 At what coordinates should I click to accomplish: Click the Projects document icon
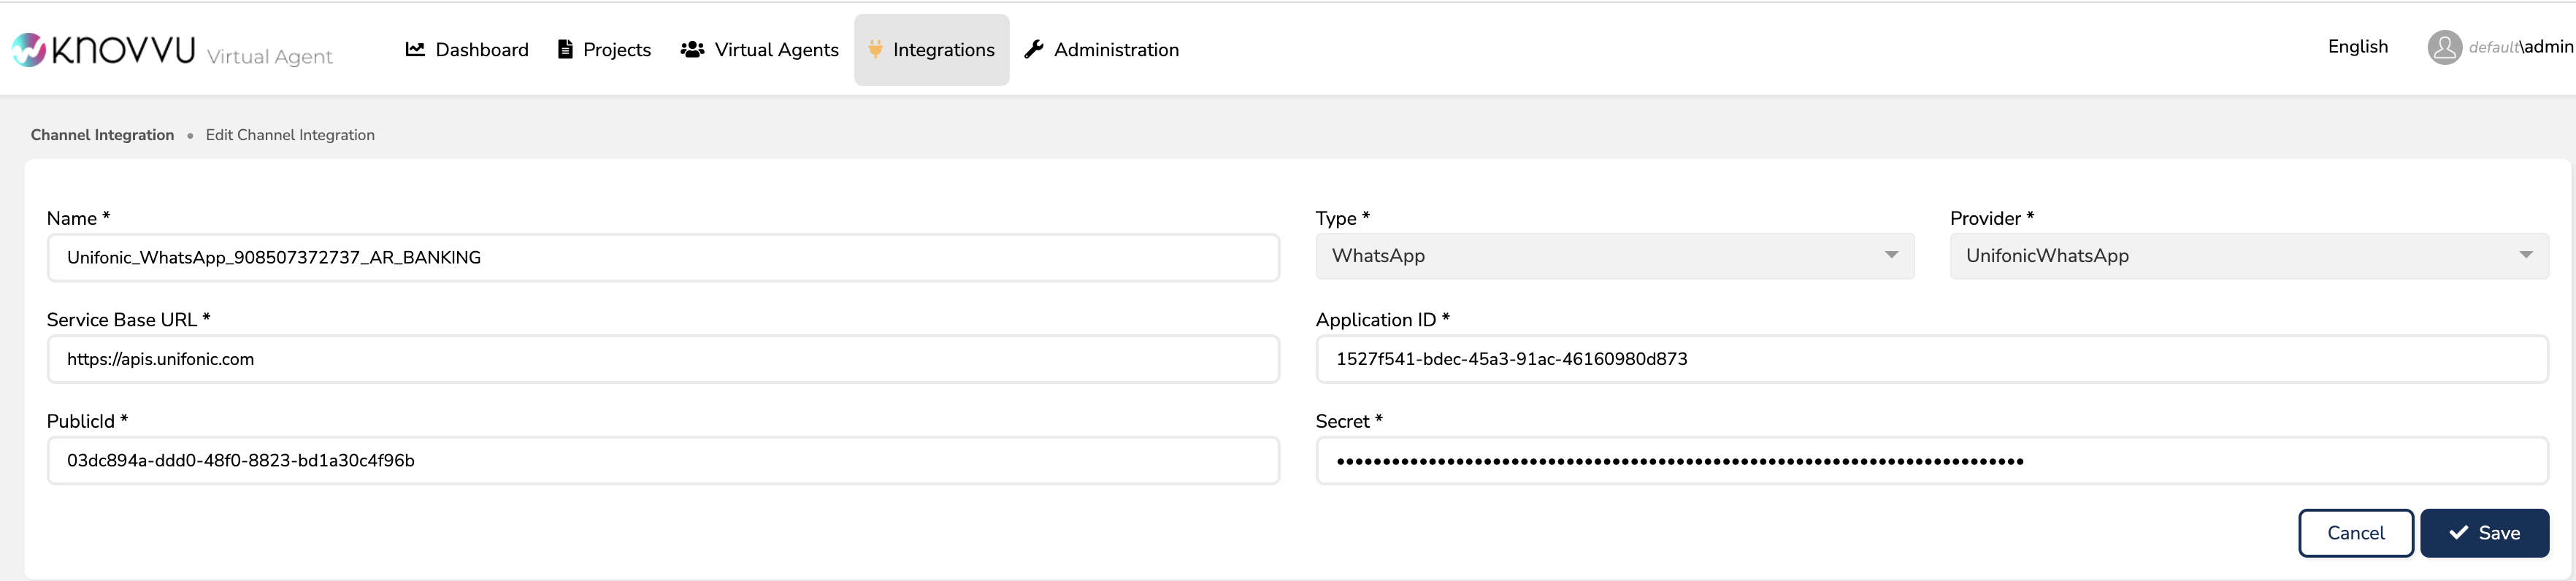click(x=565, y=49)
